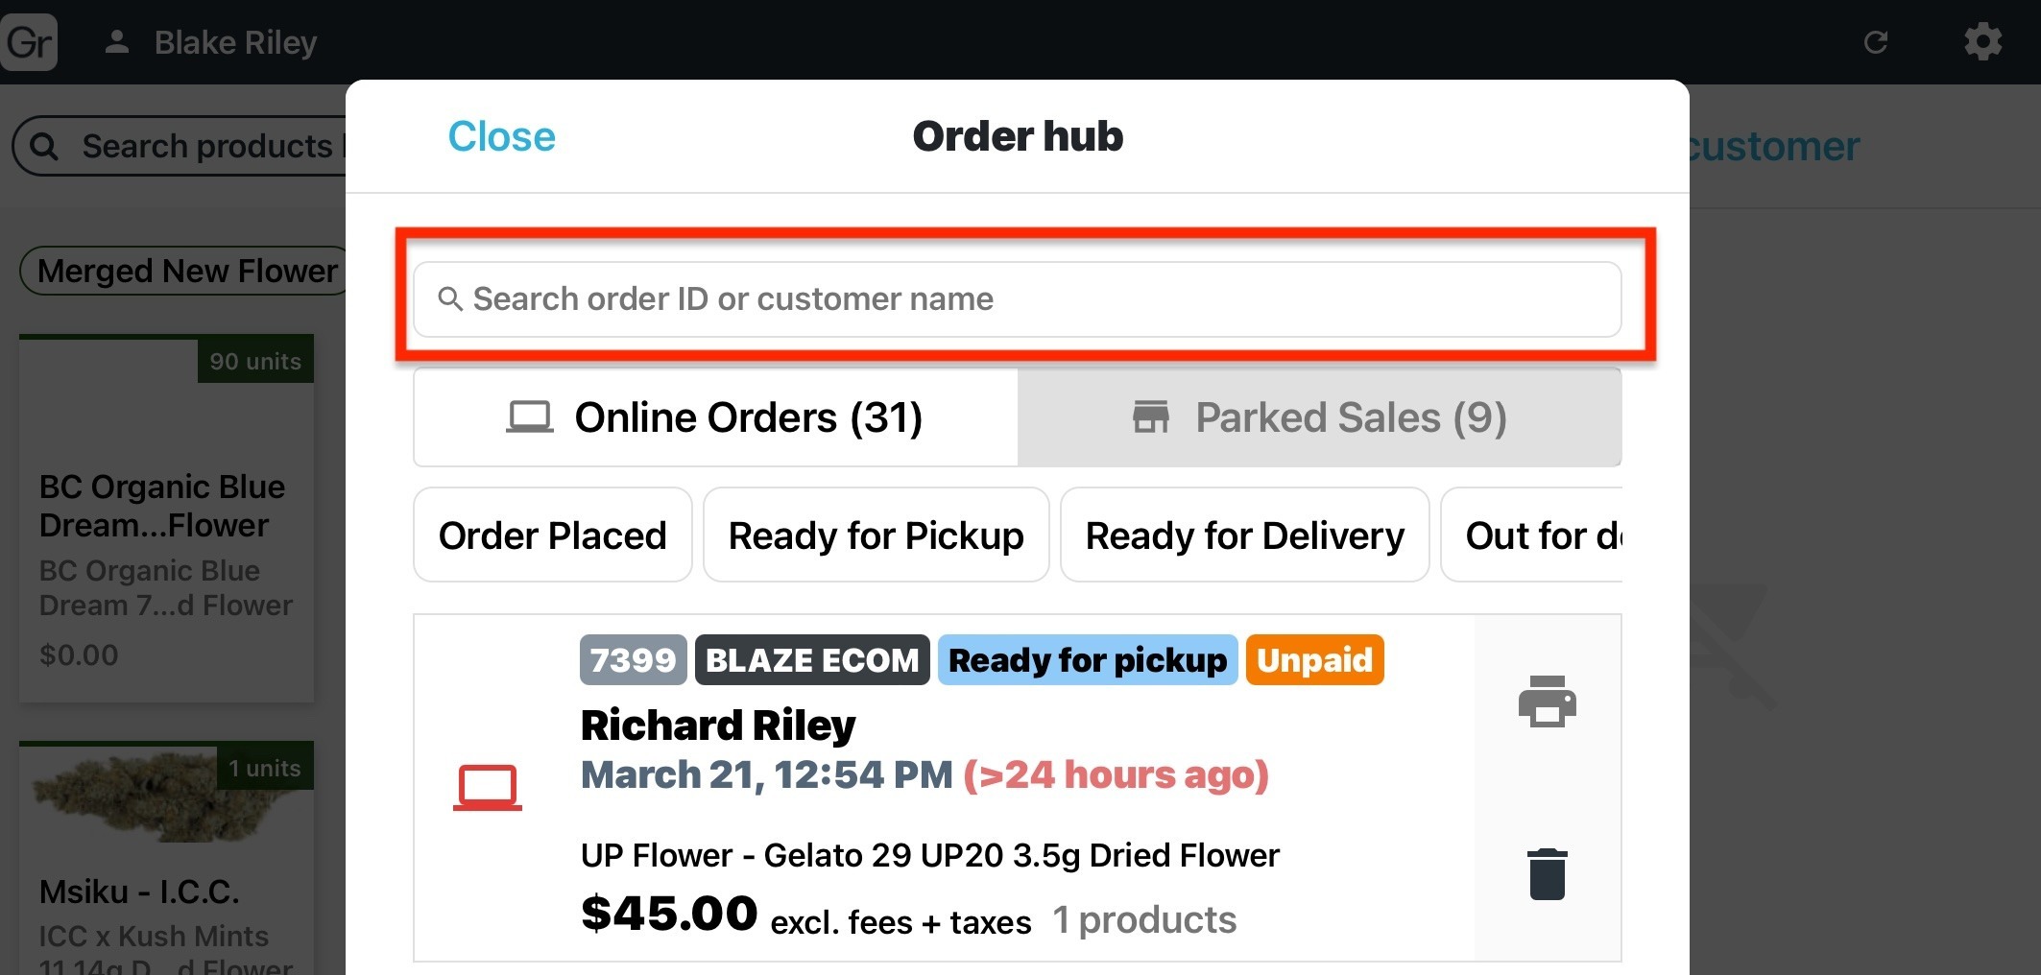Click the order ID or customer search field
This screenshot has width=2041, height=975.
click(x=1018, y=299)
